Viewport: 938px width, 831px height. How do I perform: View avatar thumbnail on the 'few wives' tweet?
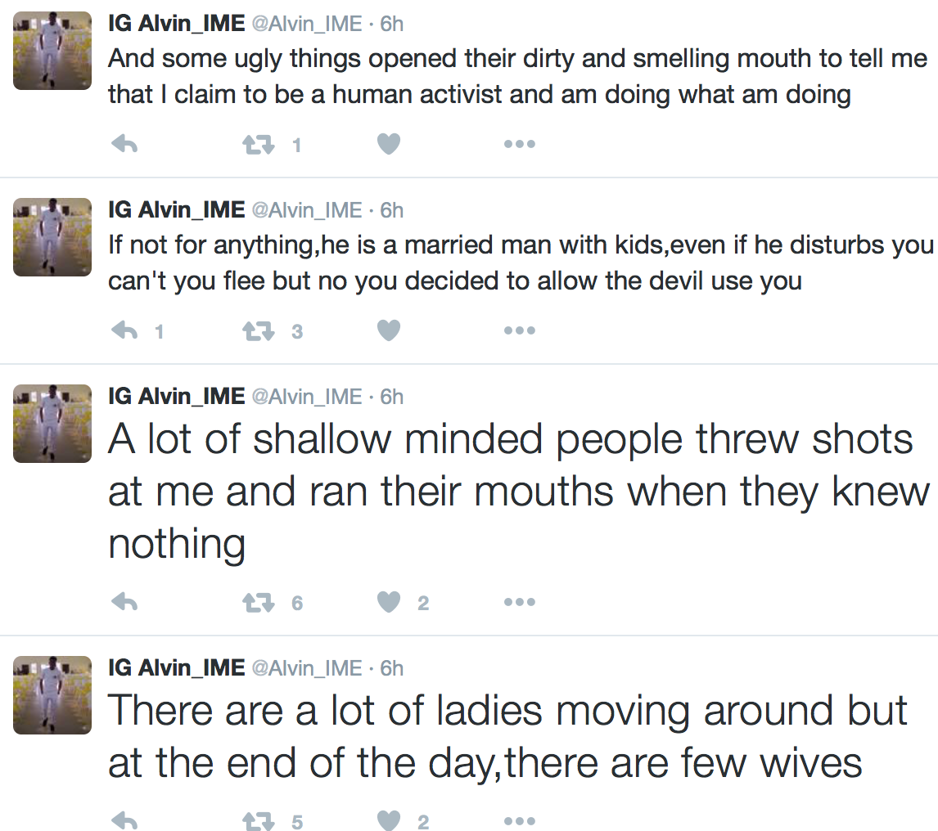click(52, 694)
